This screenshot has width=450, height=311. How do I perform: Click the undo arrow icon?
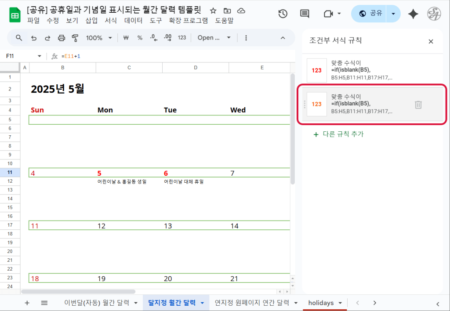click(x=34, y=38)
